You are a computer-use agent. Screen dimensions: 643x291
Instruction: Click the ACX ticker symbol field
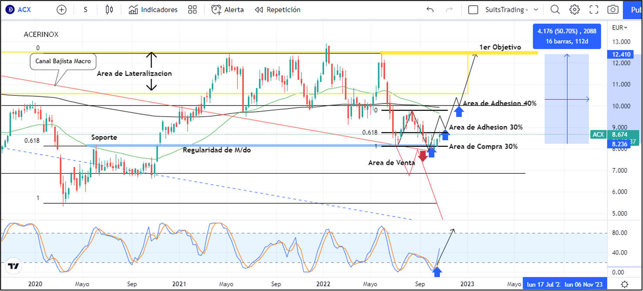click(x=24, y=10)
